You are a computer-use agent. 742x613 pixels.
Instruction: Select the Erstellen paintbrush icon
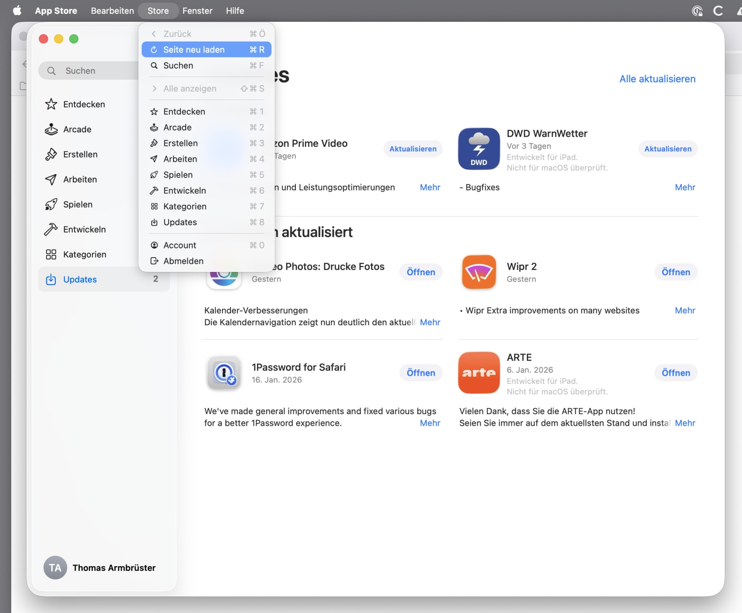(51, 154)
